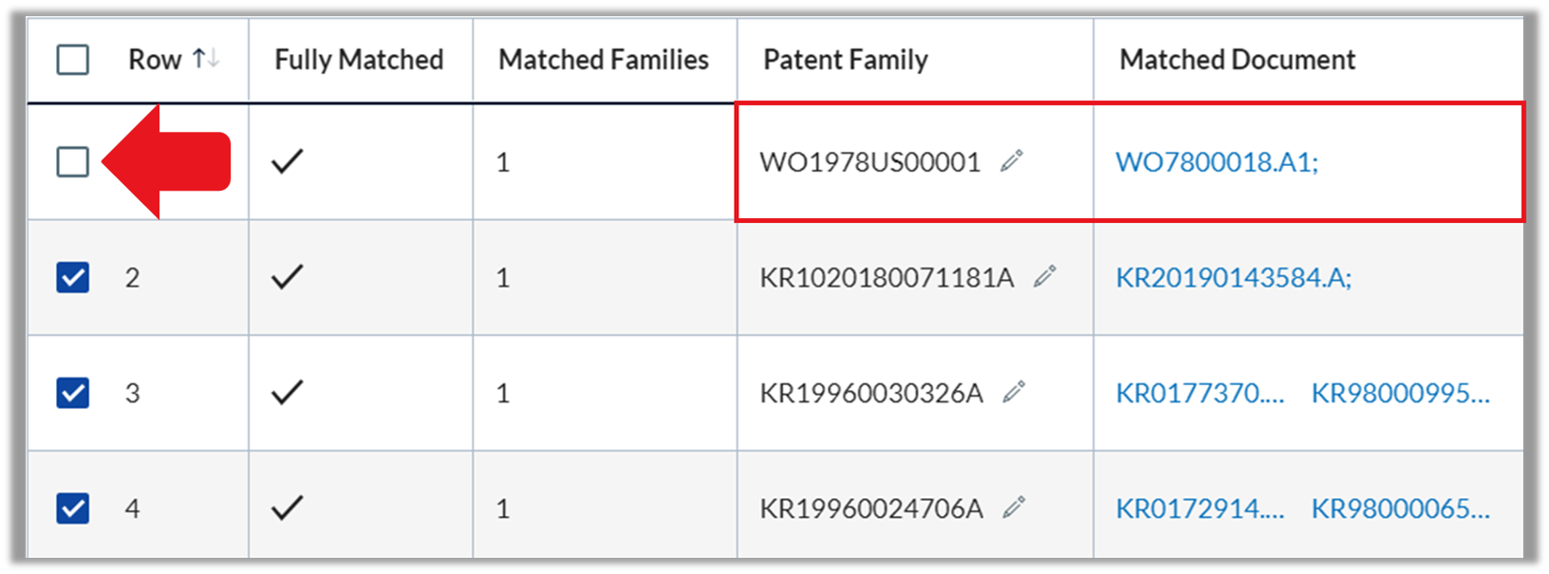The image size is (1549, 574).
Task: Tick the select-all checkbox in header
Action: 73,60
